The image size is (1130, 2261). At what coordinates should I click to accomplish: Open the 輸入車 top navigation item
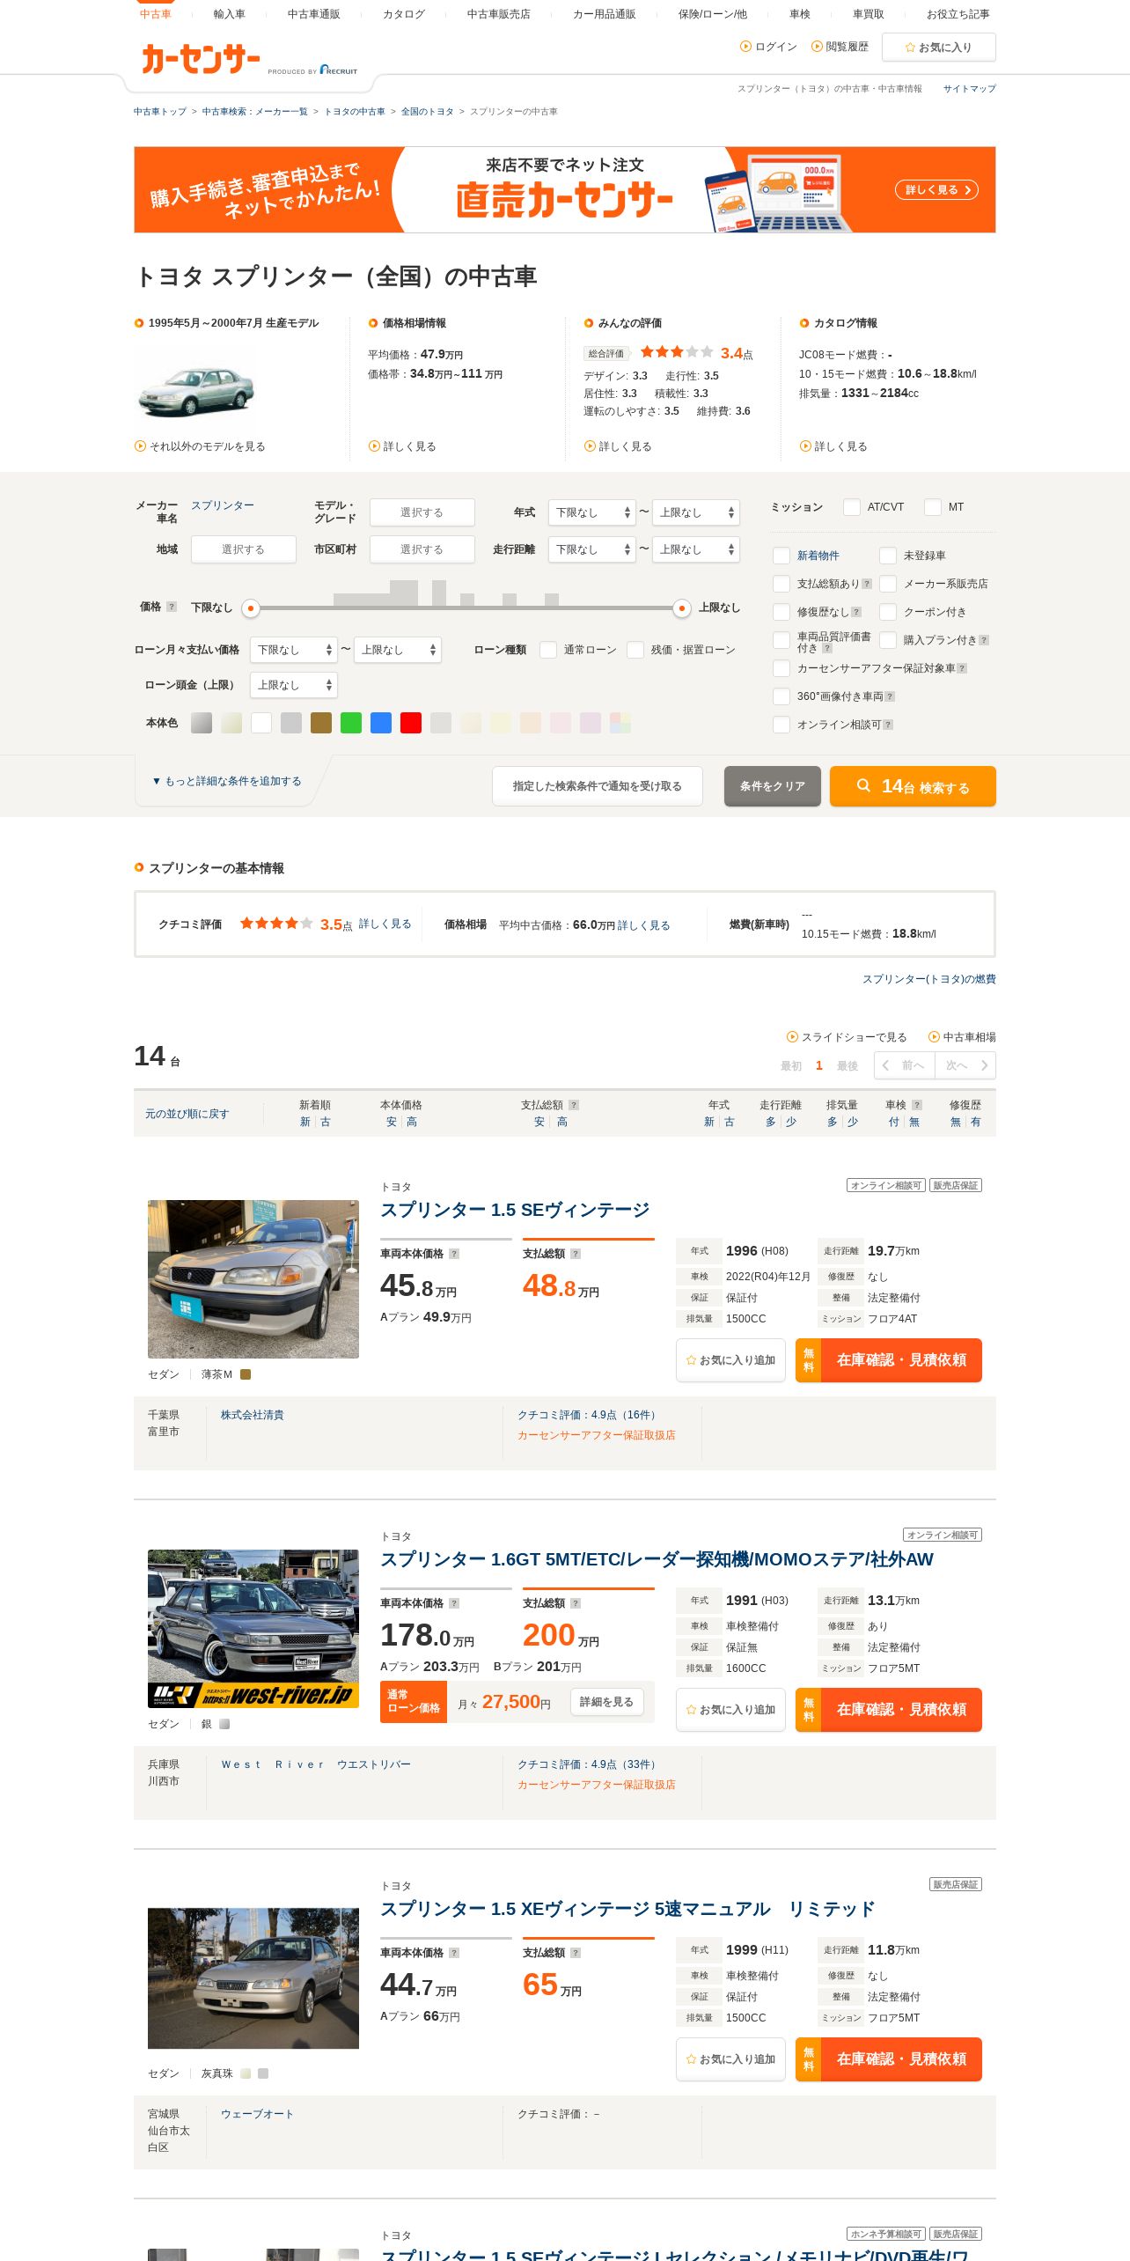(x=229, y=14)
